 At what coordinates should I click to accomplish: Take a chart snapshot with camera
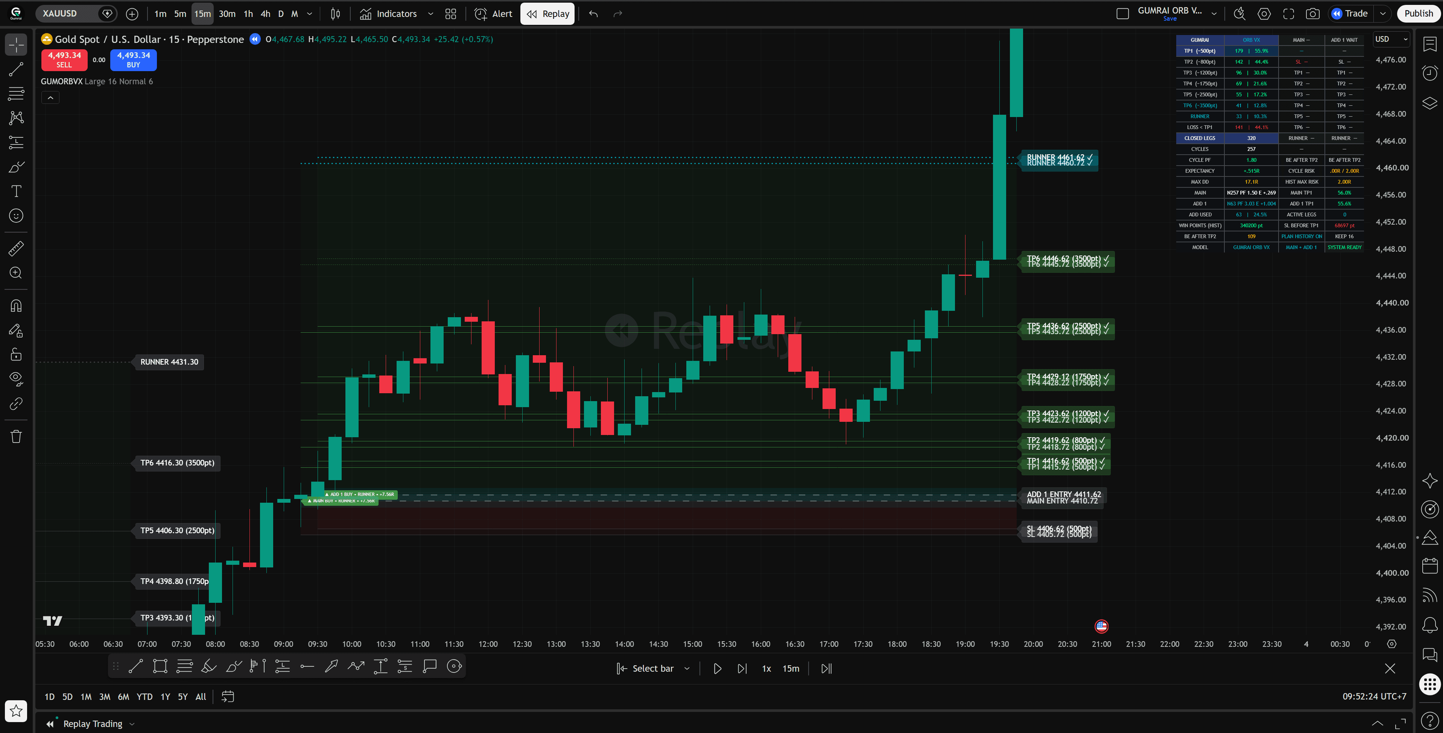(1312, 14)
